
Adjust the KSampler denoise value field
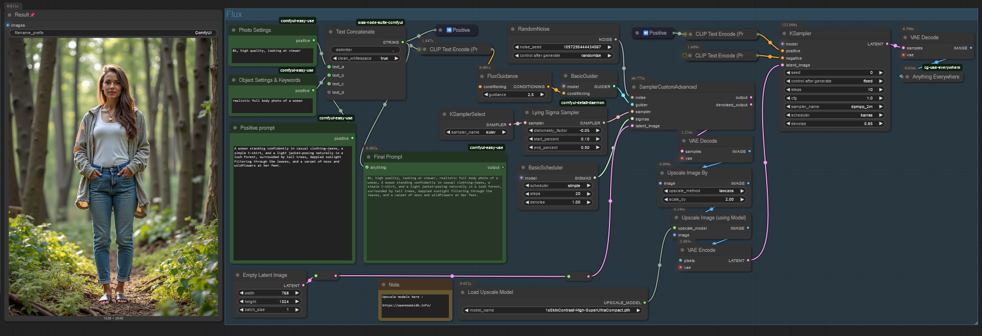[x=834, y=124]
